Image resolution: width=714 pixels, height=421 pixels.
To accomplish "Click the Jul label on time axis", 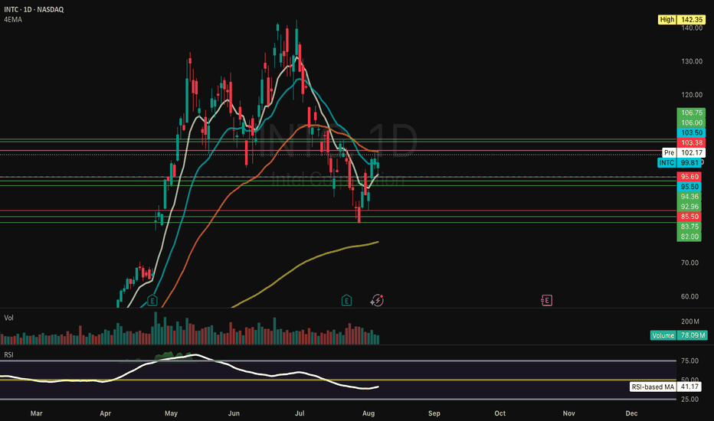I will pyautogui.click(x=300, y=413).
